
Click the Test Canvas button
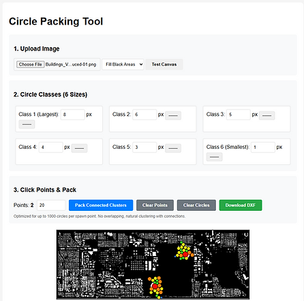[x=164, y=64]
